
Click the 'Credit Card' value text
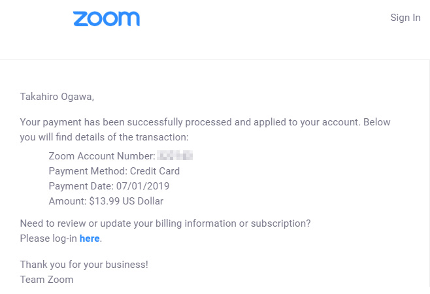[x=155, y=171]
